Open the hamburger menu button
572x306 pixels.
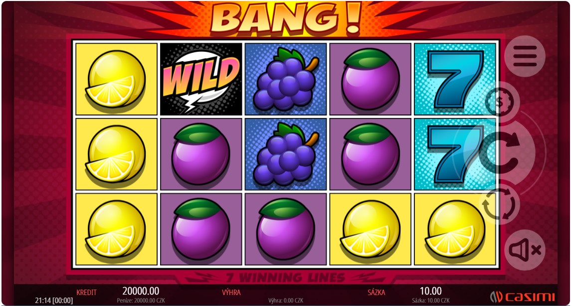coord(525,56)
